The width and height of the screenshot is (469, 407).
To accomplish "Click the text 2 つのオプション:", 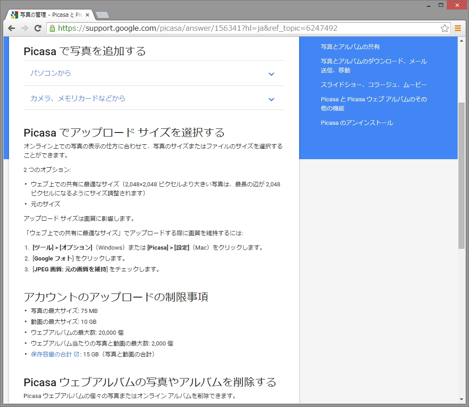I will click(47, 170).
